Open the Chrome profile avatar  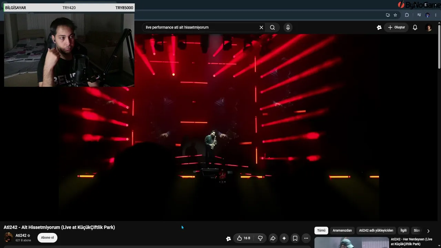(428, 15)
